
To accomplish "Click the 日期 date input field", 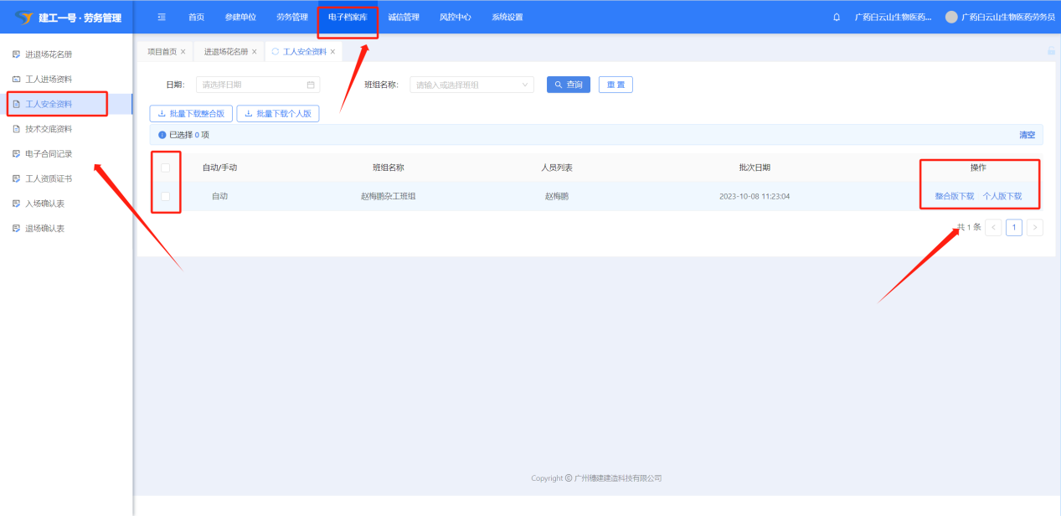I will tap(251, 85).
